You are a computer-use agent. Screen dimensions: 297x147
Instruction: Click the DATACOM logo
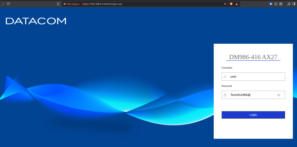(x=36, y=21)
